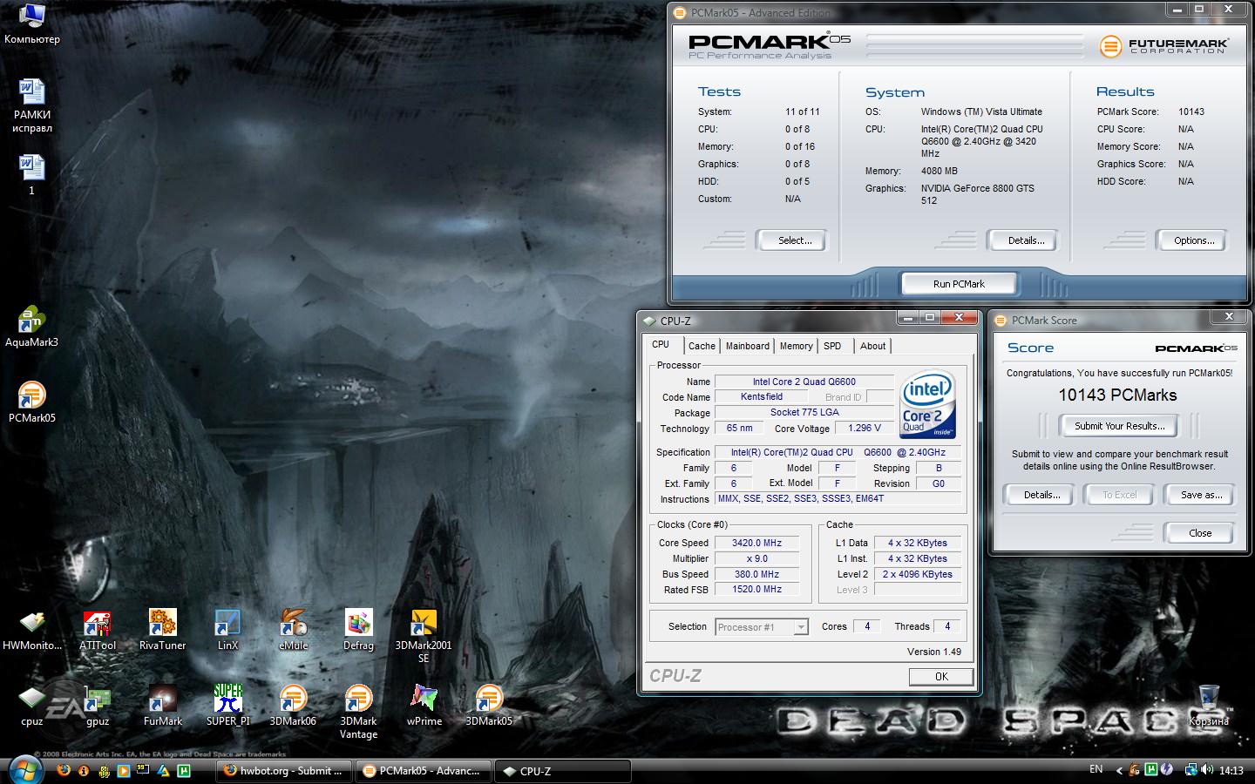
Task: Launch the PCMark05 desktop shortcut
Action: [x=31, y=402]
